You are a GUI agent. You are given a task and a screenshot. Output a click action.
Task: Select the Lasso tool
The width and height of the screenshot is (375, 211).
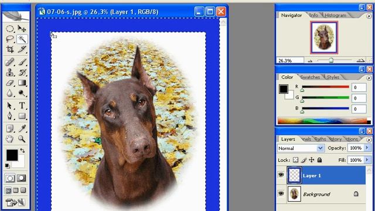(10, 39)
